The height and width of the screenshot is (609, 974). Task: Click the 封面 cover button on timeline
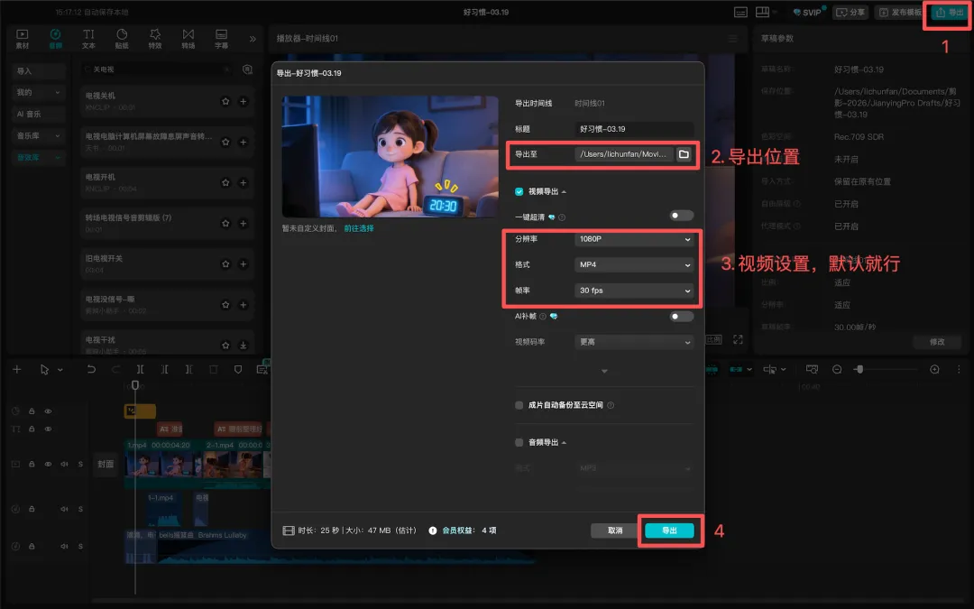(x=106, y=465)
